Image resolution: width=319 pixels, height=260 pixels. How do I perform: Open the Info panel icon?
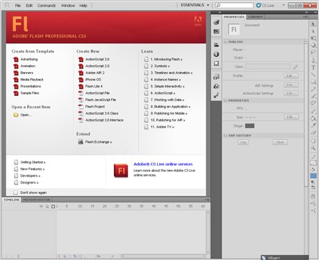[x=216, y=54]
